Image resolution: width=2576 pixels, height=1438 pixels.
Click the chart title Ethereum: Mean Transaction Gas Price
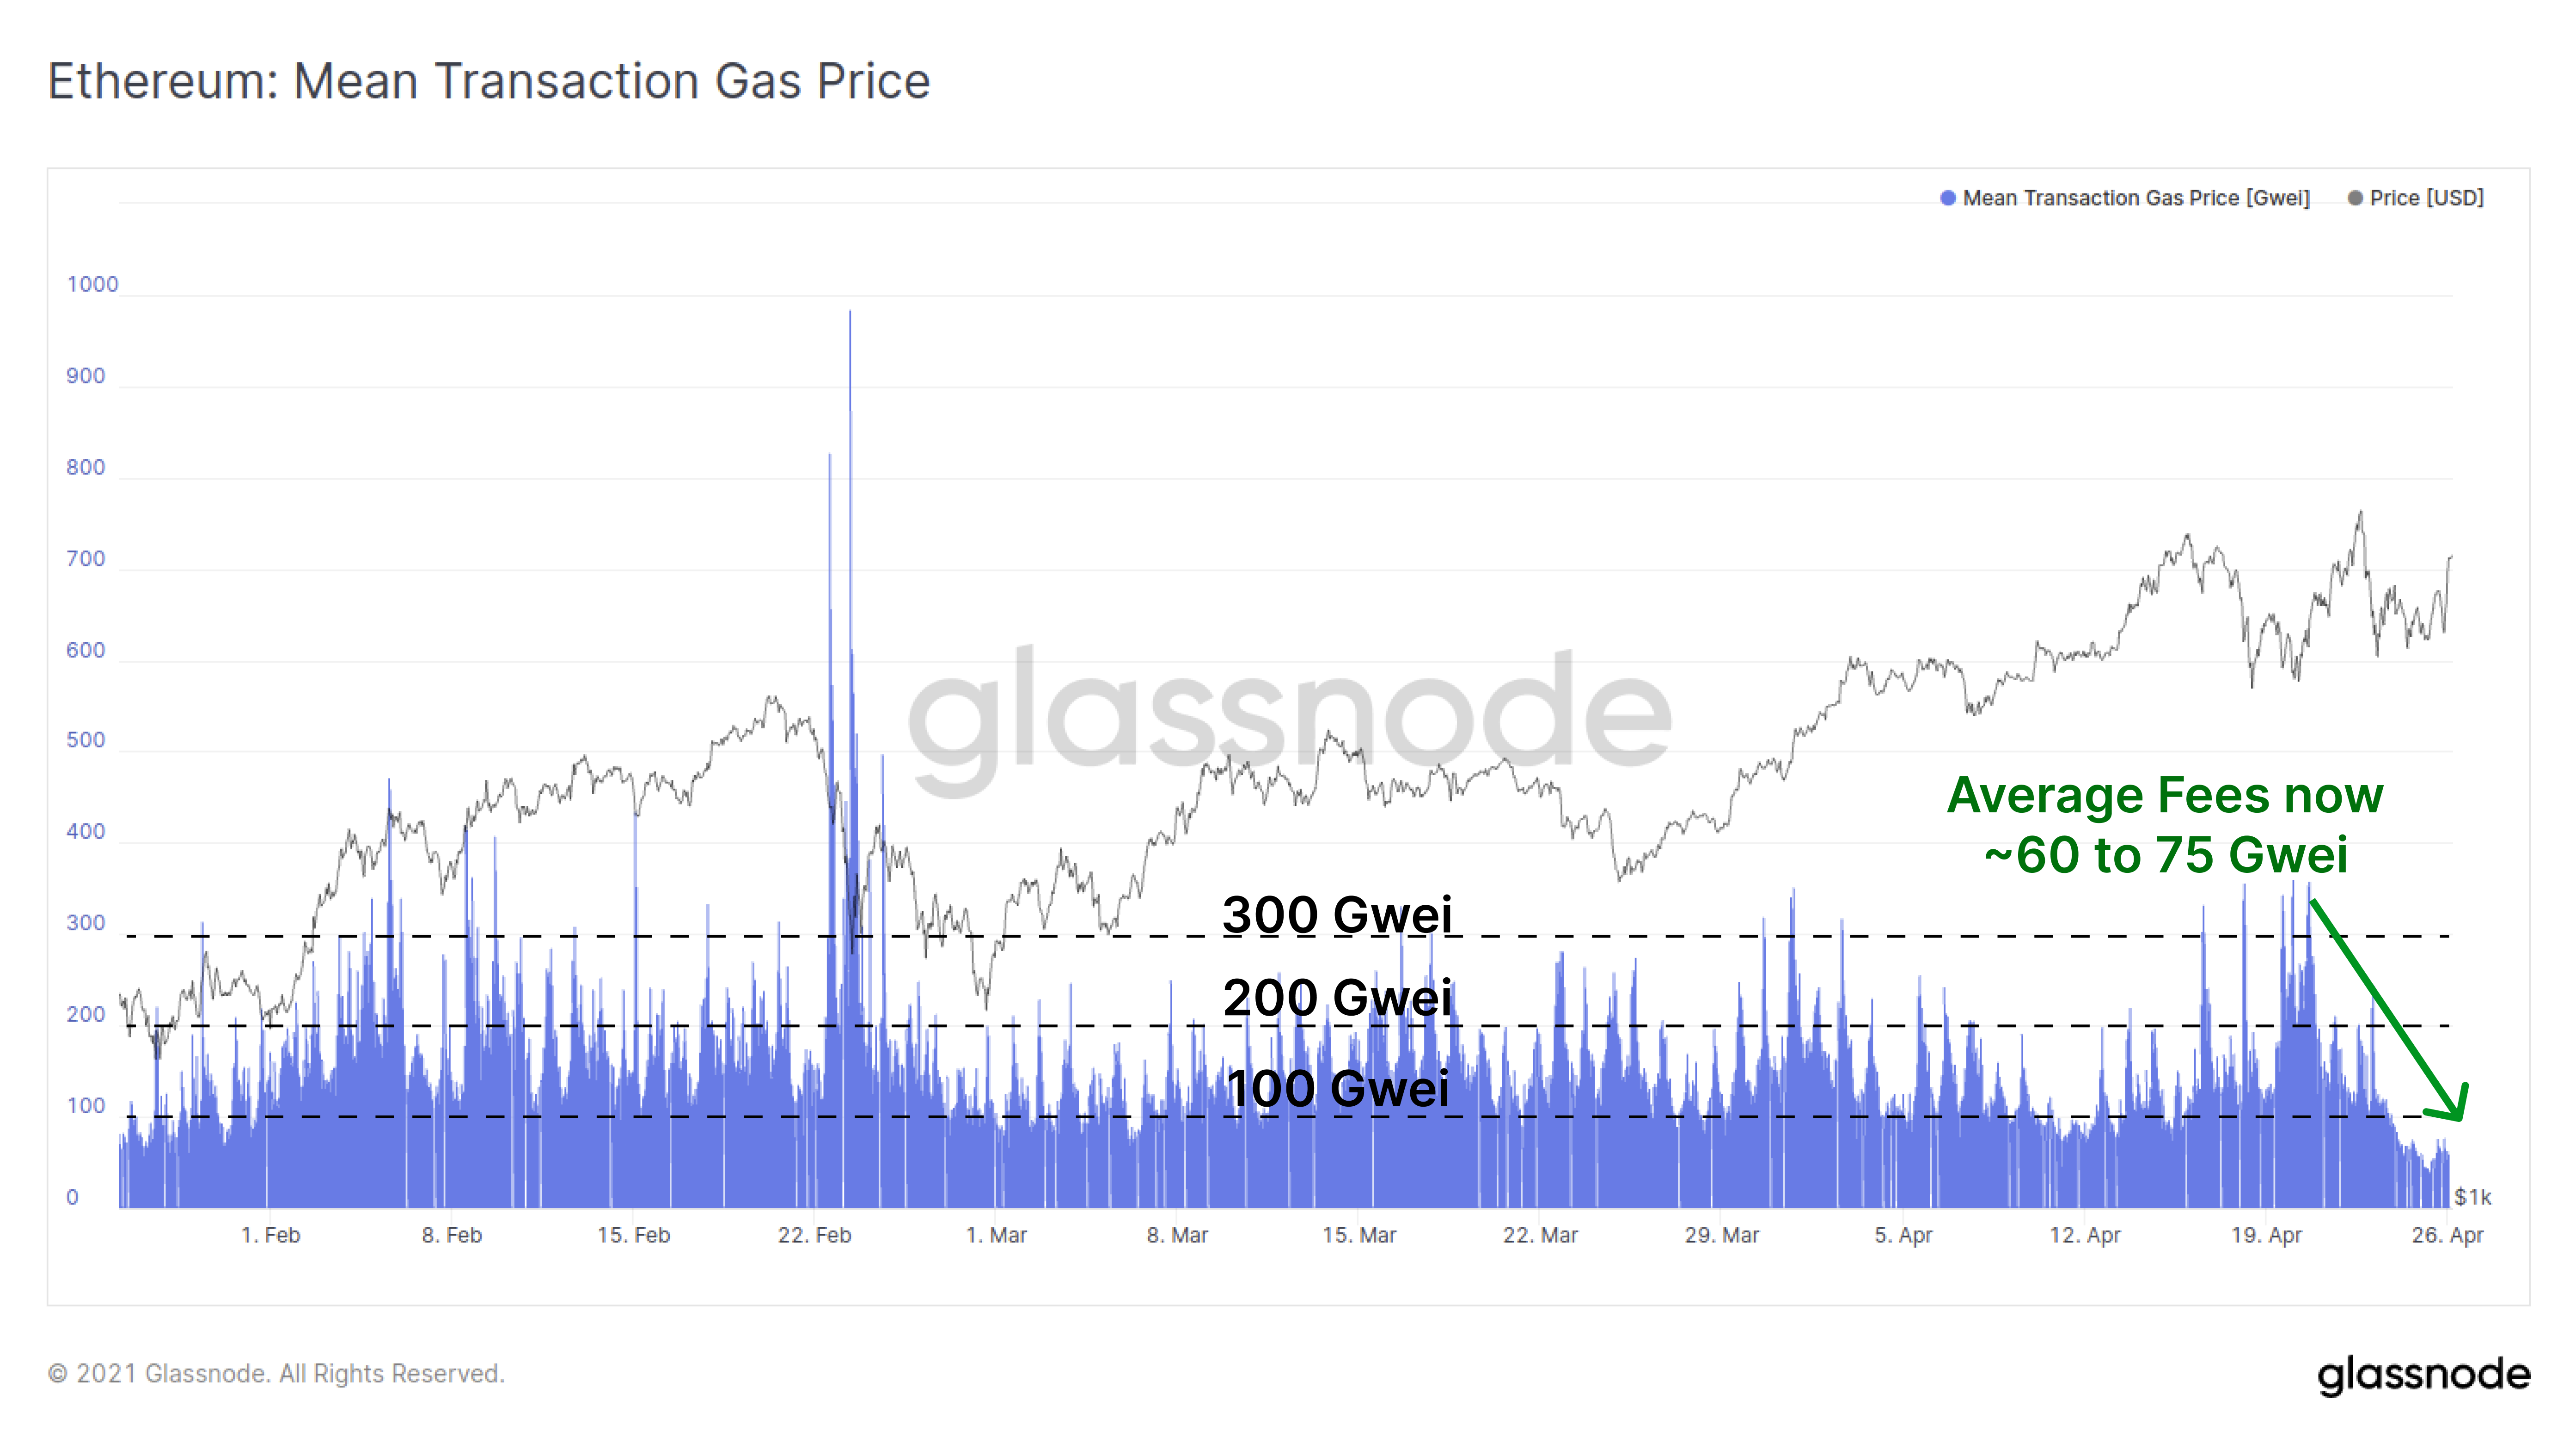[489, 81]
